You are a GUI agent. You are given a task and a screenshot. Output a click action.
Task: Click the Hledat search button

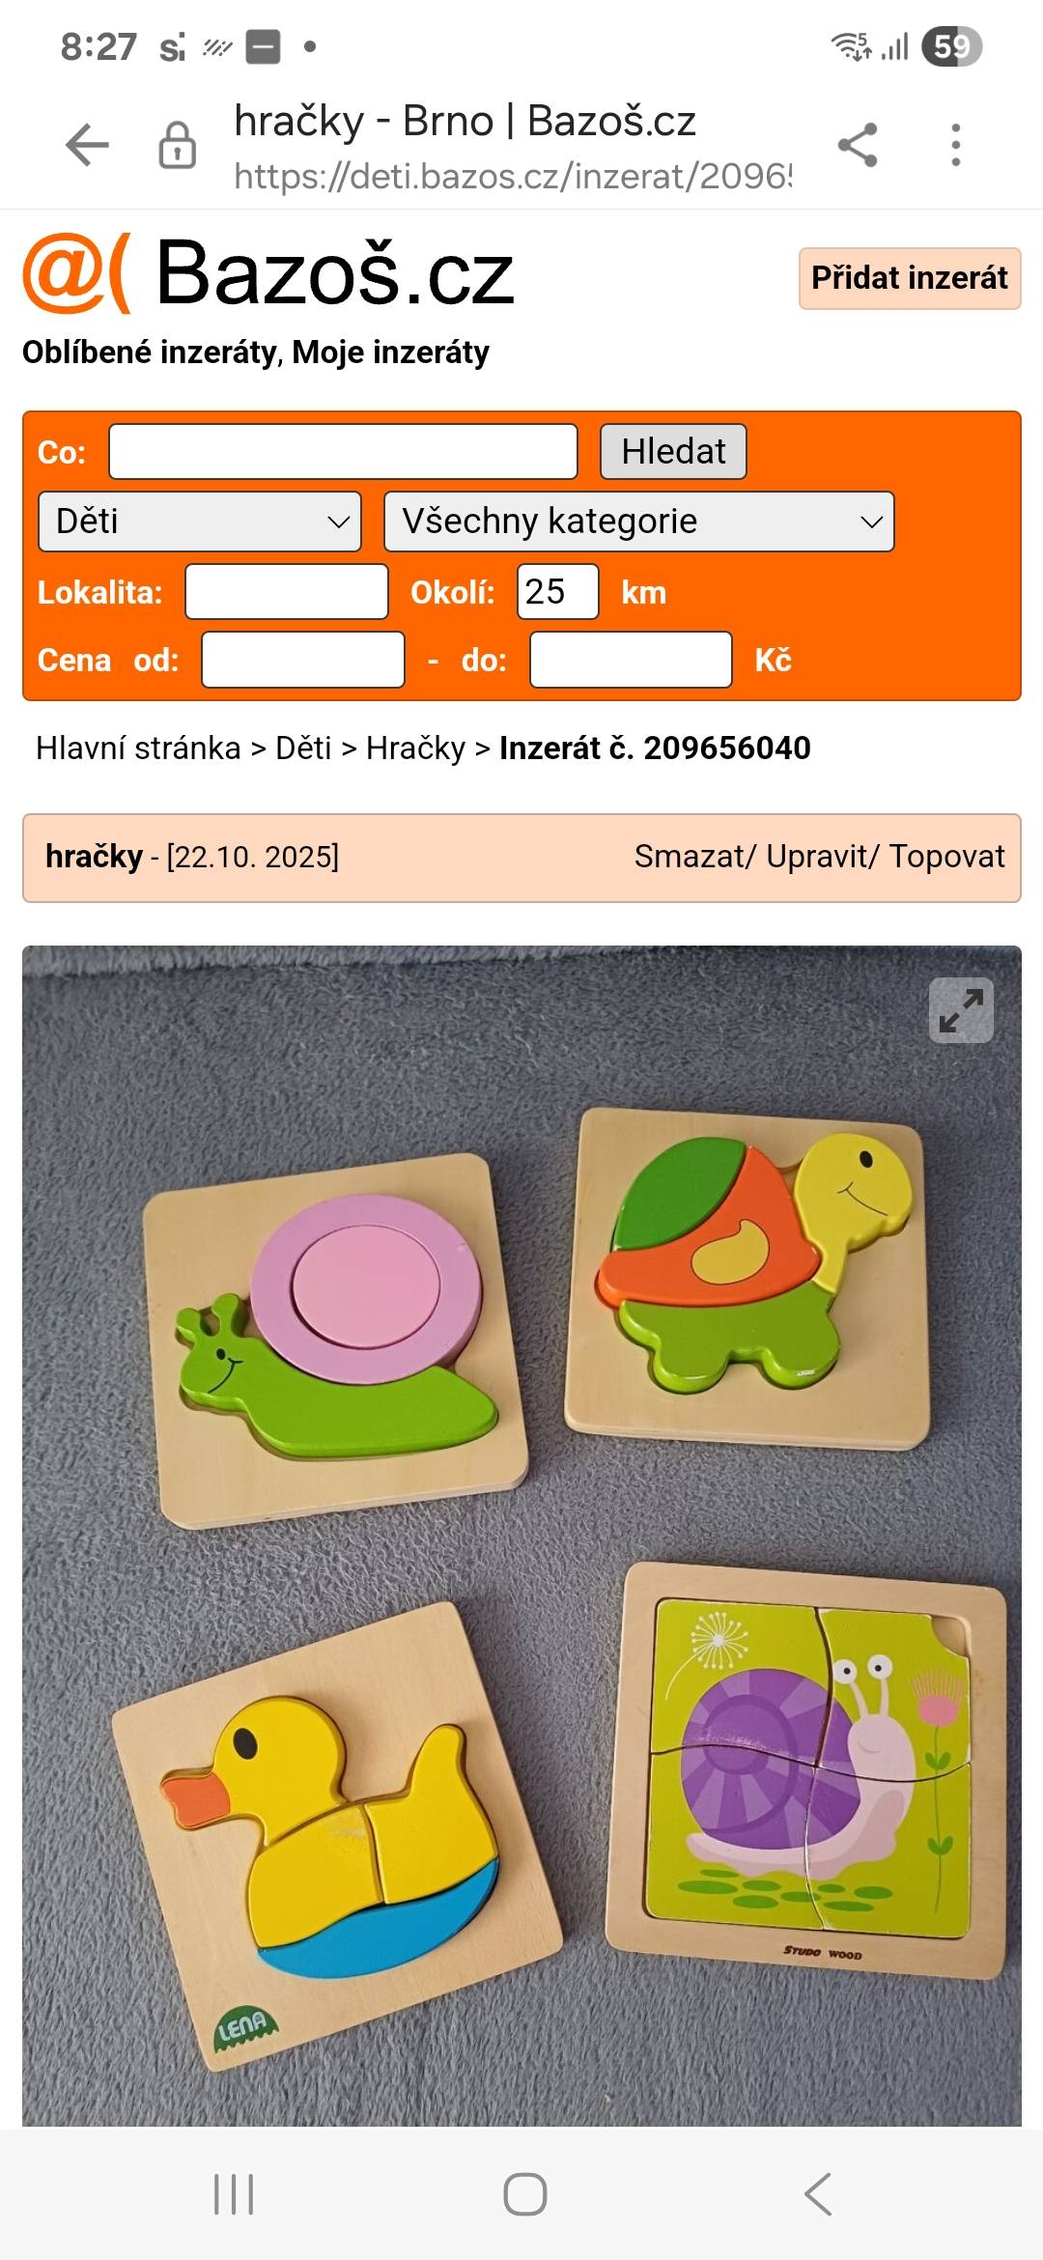pyautogui.click(x=673, y=451)
